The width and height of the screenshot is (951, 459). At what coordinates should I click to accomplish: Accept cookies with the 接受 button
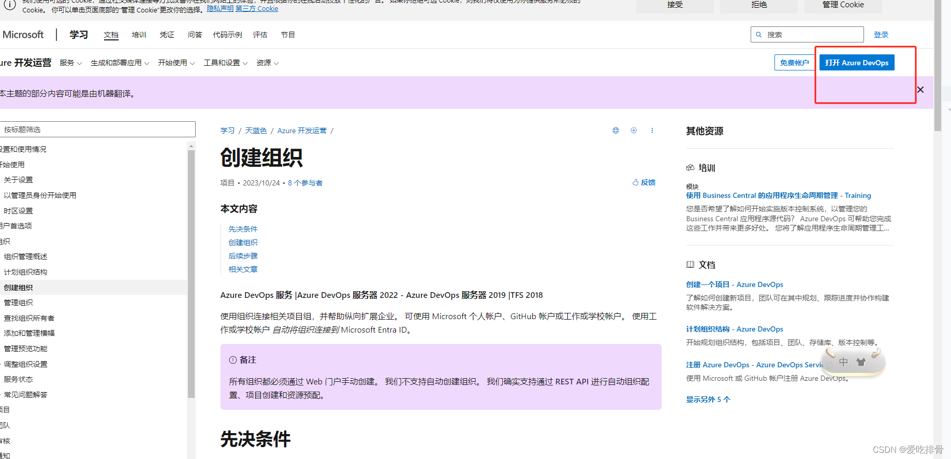[x=675, y=6]
